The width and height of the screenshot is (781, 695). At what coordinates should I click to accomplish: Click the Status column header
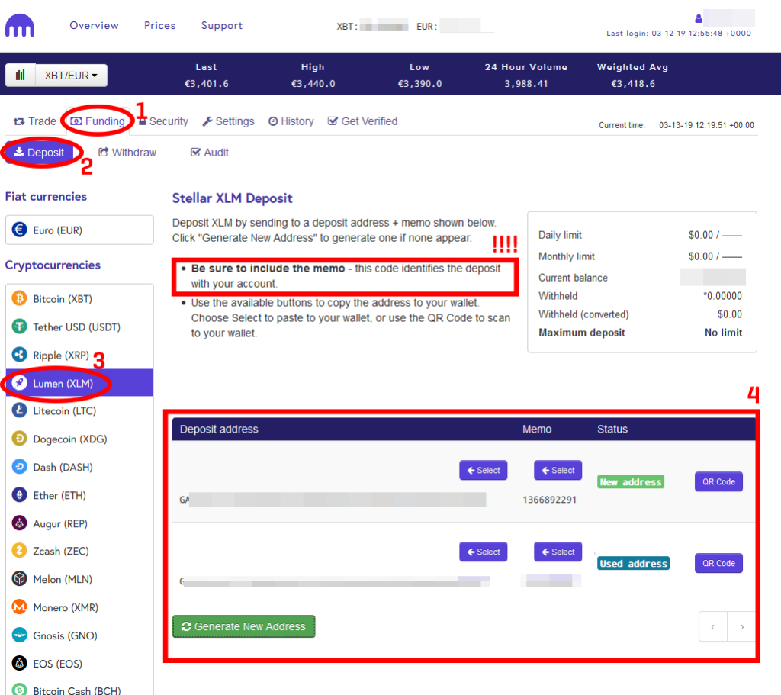(612, 430)
